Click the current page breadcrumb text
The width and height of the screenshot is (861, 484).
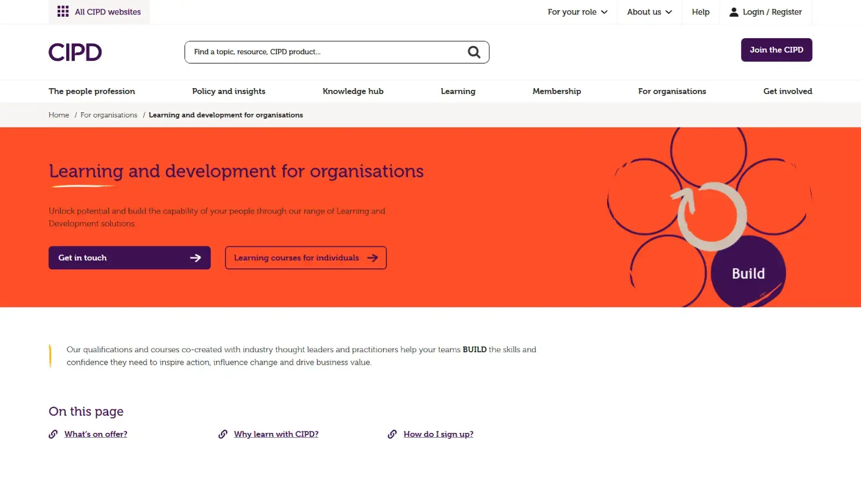pos(226,115)
